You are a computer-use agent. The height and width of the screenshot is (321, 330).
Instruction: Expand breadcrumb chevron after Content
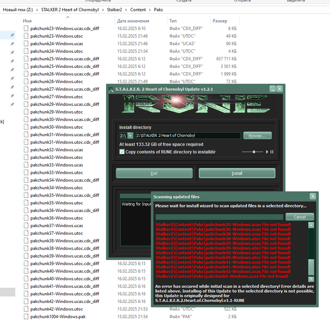pyautogui.click(x=150, y=10)
